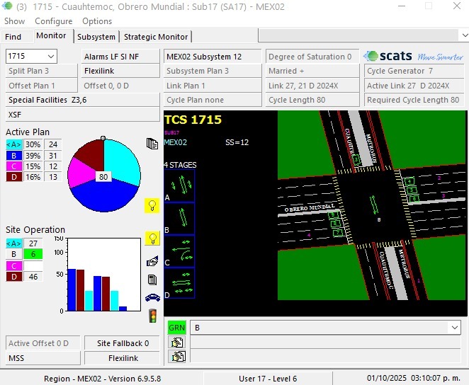Click the Required Cycle Length 80 field
The height and width of the screenshot is (385, 469).
click(414, 100)
